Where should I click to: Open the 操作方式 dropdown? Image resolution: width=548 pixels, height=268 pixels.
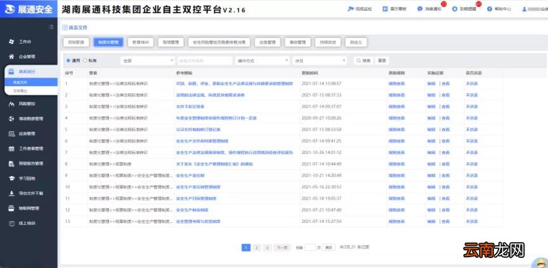tap(263, 60)
